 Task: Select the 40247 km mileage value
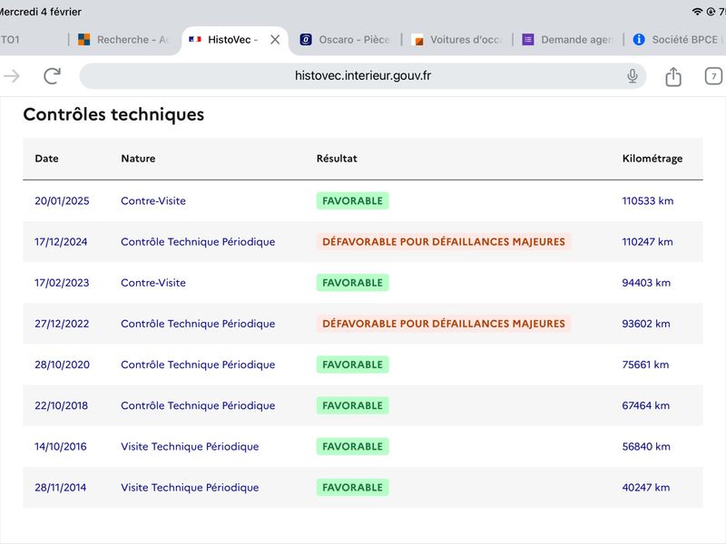point(646,488)
